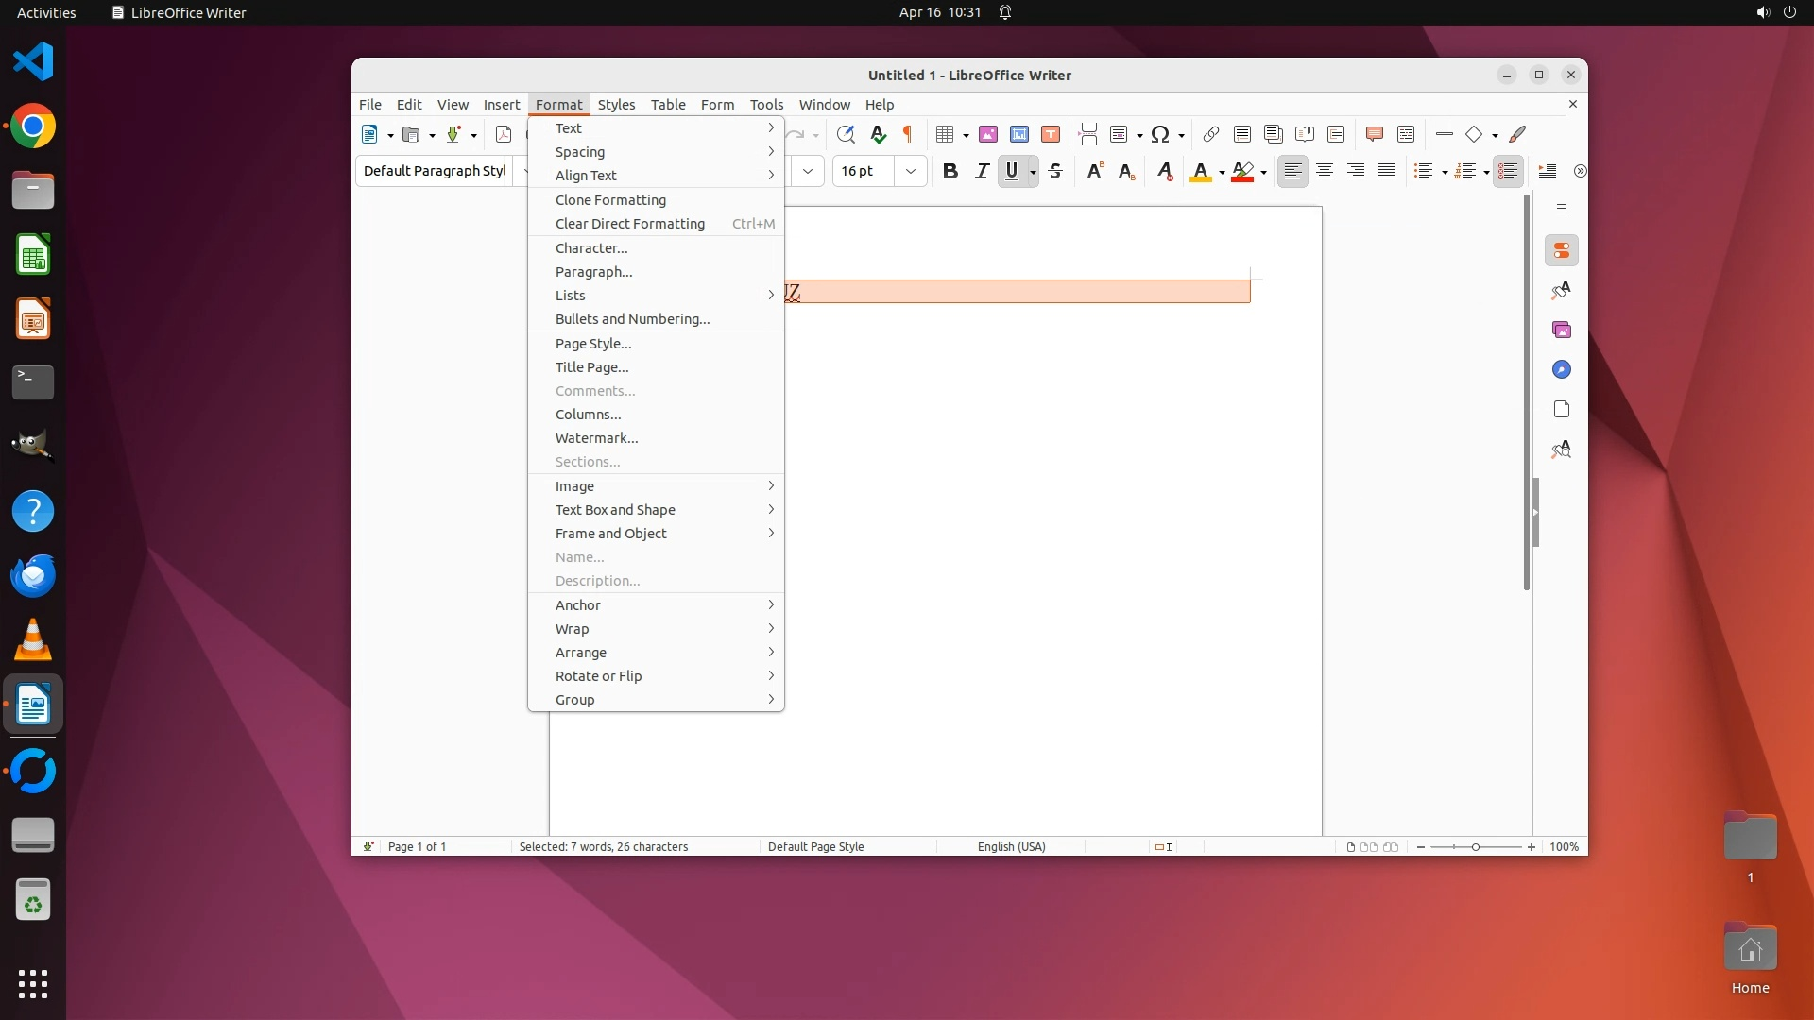The height and width of the screenshot is (1020, 1814).
Task: Click the Insert Hyperlink icon
Action: click(x=1210, y=134)
